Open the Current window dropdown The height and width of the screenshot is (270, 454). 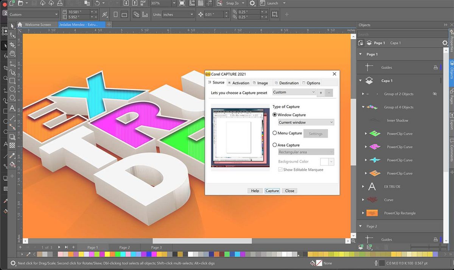[x=306, y=122]
